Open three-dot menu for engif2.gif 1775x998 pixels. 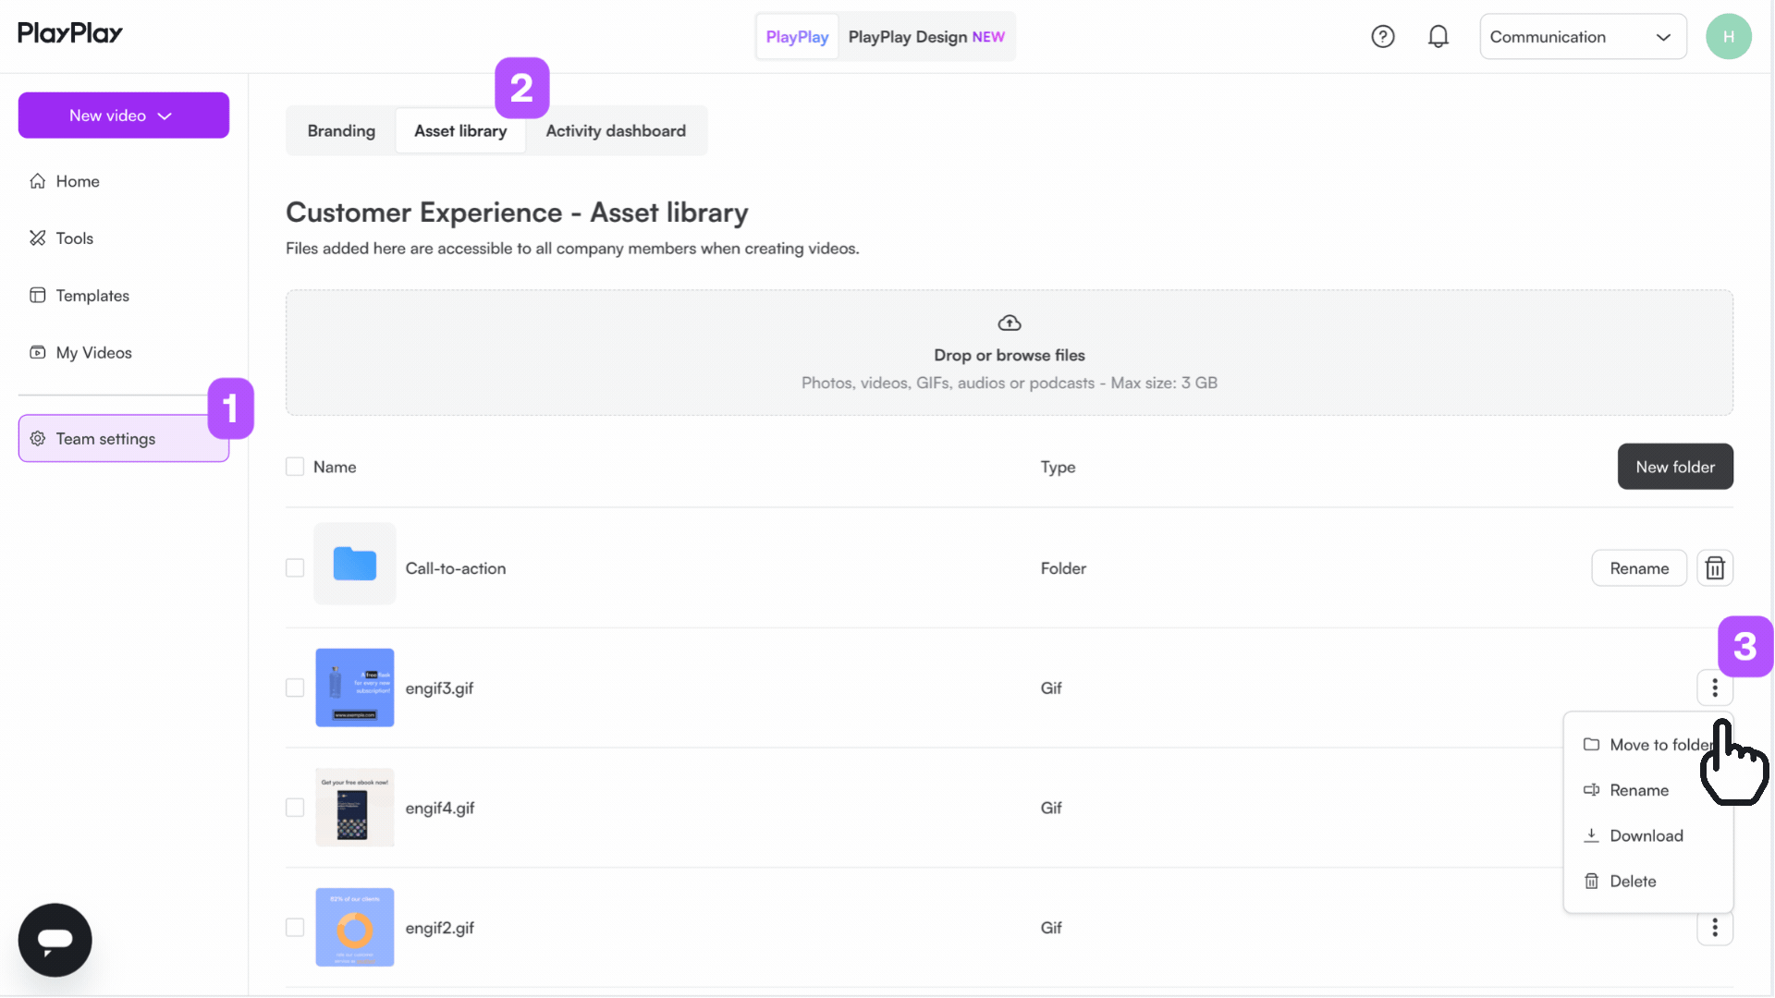pos(1715,928)
